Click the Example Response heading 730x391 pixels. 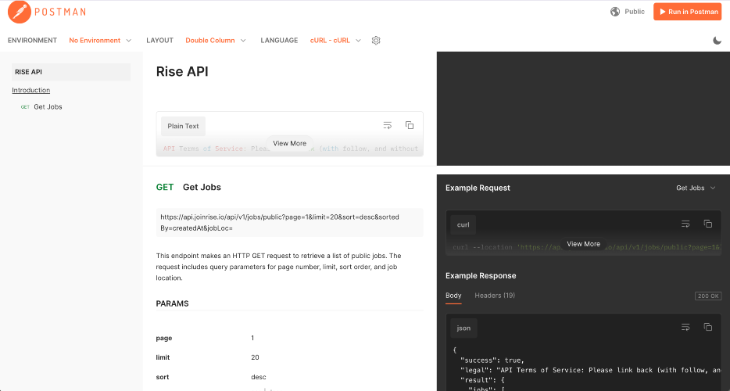(481, 276)
